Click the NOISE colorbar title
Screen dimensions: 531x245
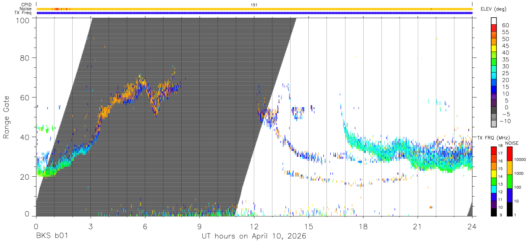[512, 143]
